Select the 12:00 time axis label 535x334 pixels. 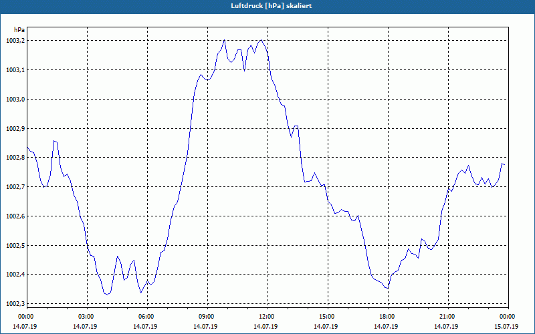coord(267,317)
